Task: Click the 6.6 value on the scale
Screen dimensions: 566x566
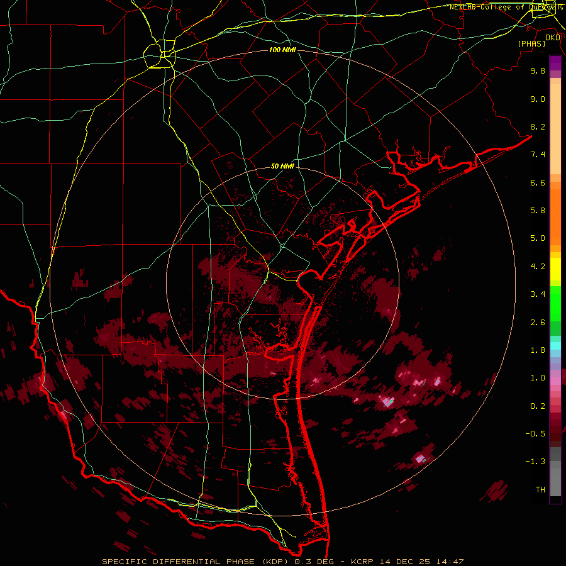Action: coord(538,182)
